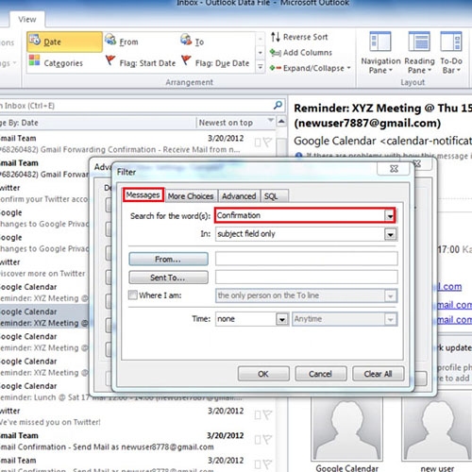Close the Filter dialog
The image size is (472, 472).
pos(394,168)
